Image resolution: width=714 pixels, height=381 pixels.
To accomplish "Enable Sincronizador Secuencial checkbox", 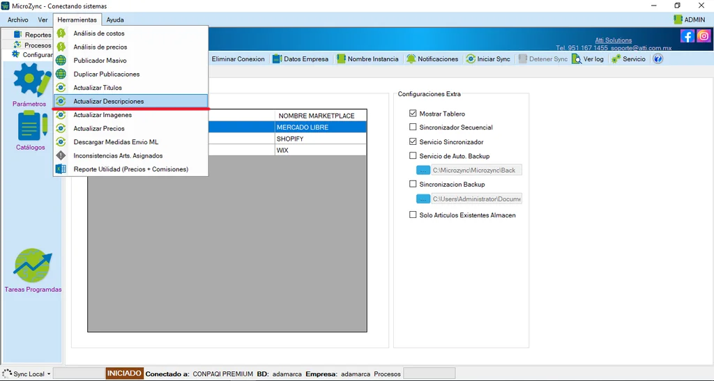I will point(413,127).
